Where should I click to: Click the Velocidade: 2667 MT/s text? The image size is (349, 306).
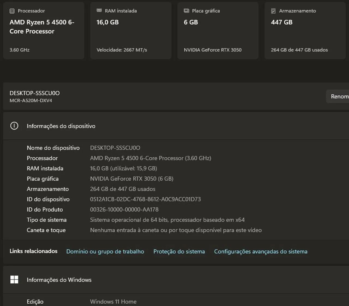click(122, 50)
